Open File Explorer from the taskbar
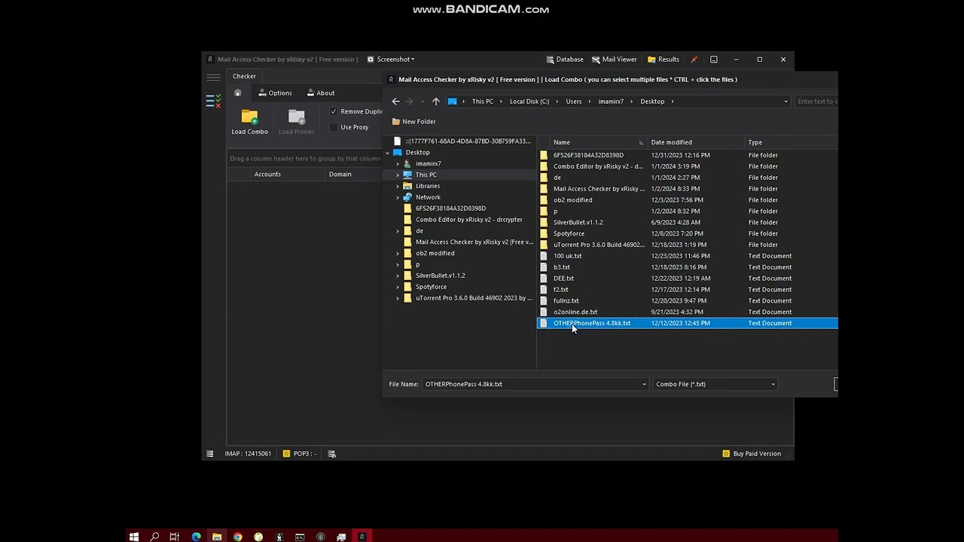The image size is (964, 542). (x=217, y=537)
